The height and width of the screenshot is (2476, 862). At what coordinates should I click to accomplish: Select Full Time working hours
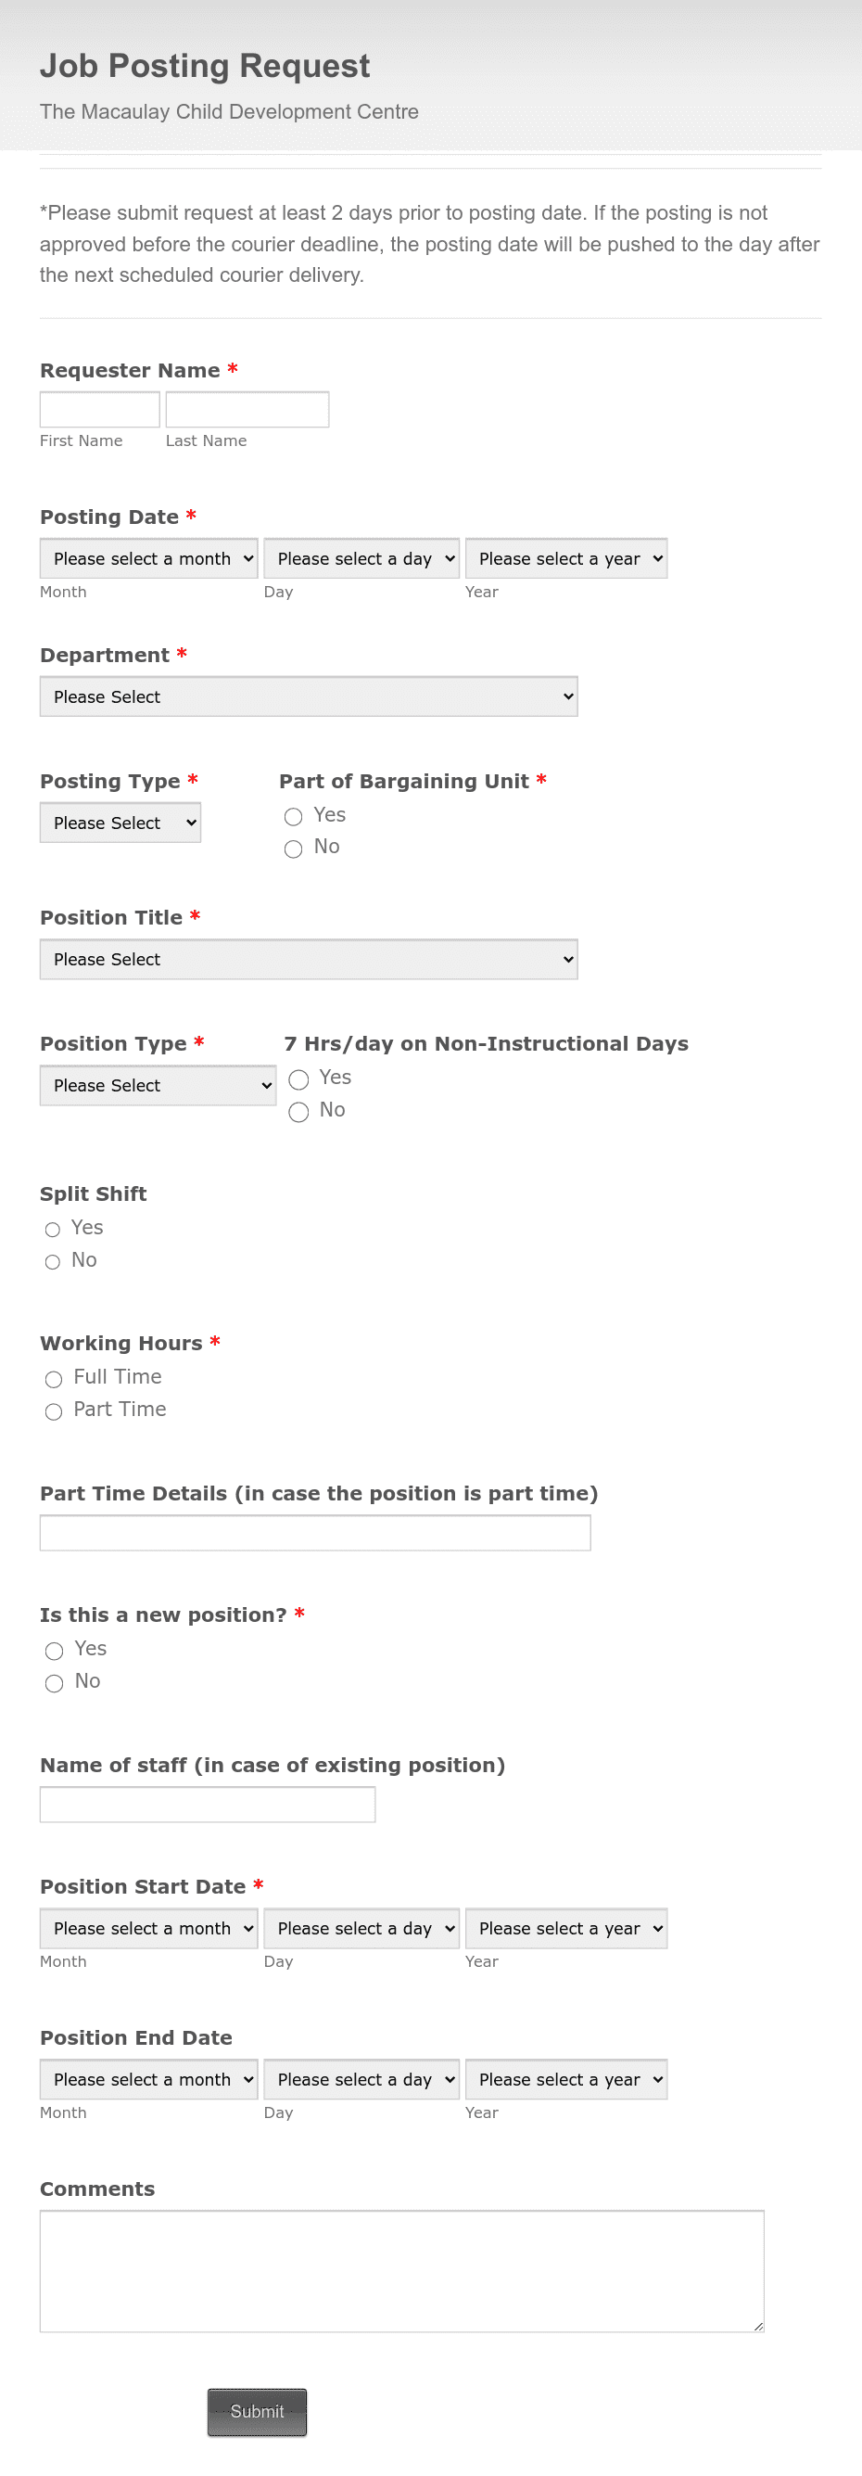[x=53, y=1379]
